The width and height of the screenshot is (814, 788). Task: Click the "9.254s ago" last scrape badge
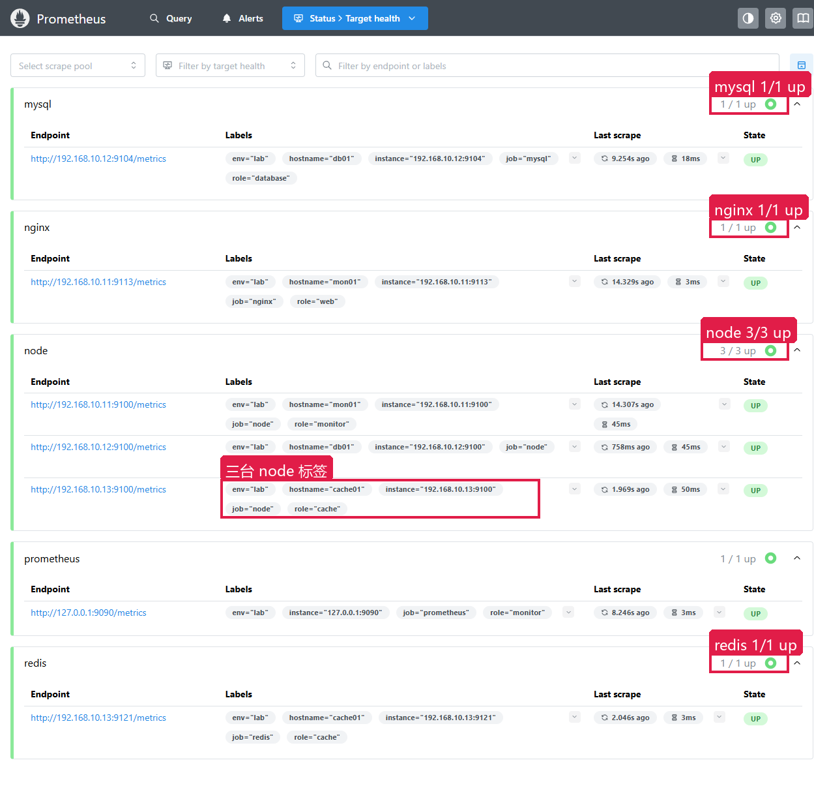(x=625, y=159)
